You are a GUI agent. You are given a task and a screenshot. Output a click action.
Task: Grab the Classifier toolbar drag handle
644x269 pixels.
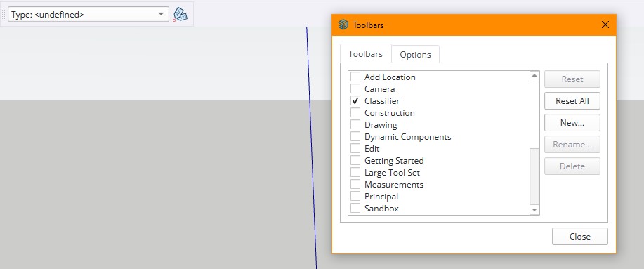(x=4, y=14)
